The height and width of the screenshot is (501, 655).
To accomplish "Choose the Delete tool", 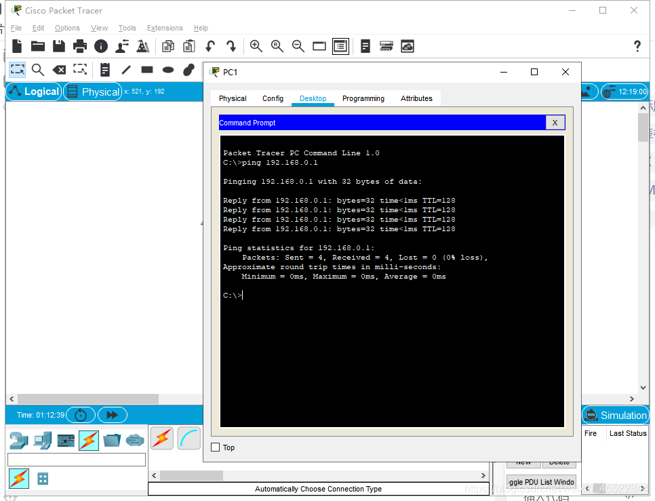I will [x=59, y=70].
